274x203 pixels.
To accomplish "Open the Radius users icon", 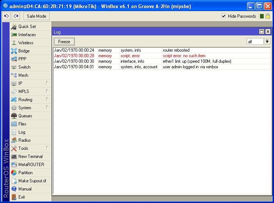I will coord(14,140).
